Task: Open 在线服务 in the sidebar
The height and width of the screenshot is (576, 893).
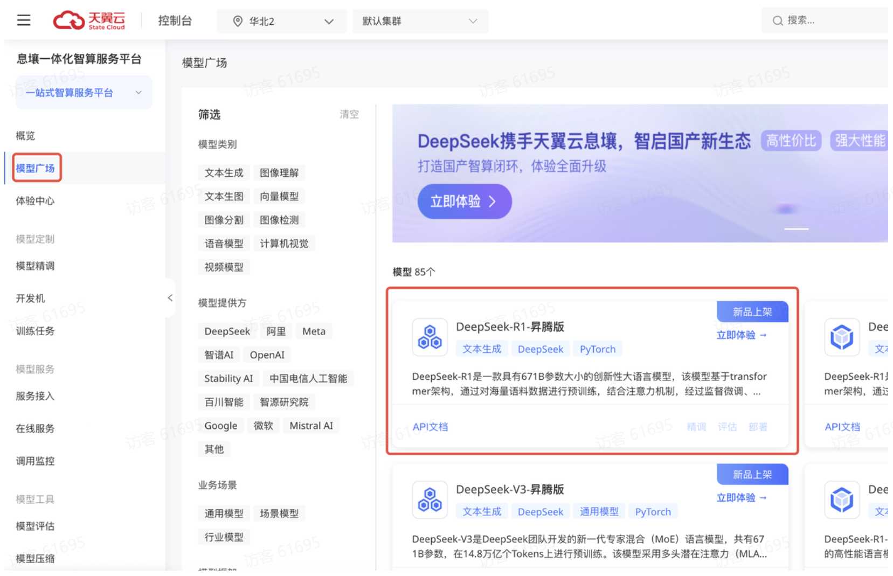Action: (35, 428)
